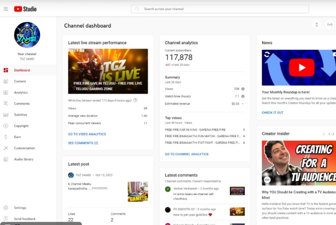Select the Comments sidebar icon
The image size is (336, 225).
(6, 104)
